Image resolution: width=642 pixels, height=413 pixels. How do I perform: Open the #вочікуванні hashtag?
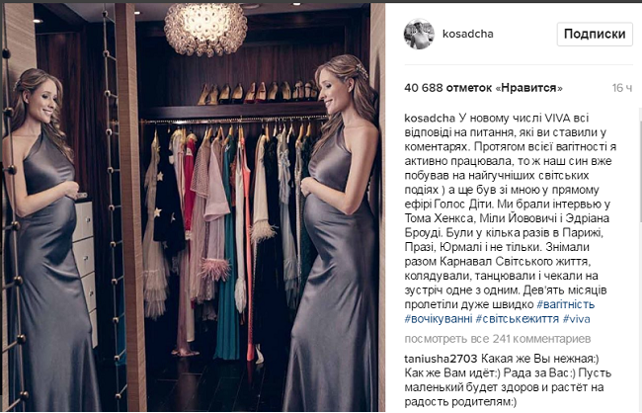coord(439,319)
